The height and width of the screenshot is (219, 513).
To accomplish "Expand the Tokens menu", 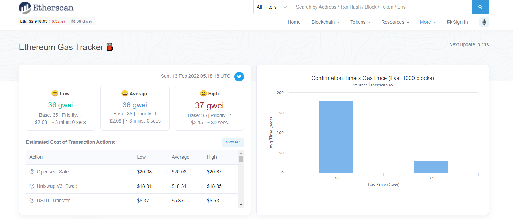I will point(360,22).
